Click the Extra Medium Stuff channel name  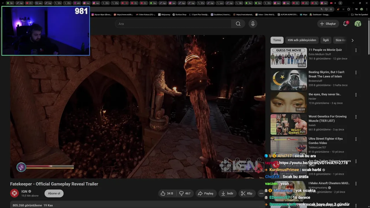(320, 54)
